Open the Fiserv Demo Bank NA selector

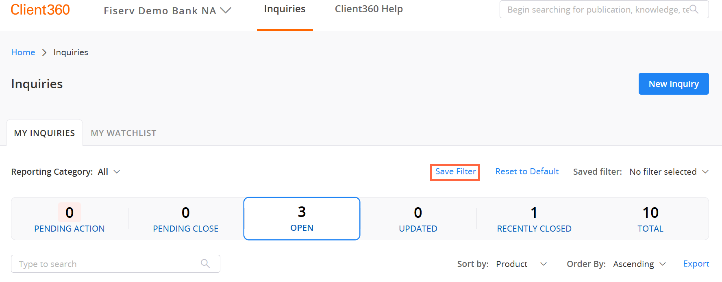167,11
